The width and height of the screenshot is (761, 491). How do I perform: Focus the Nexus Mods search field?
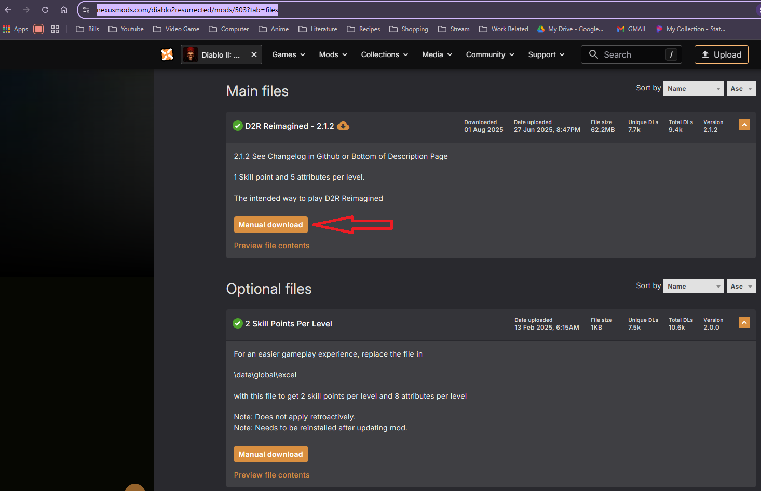pos(631,54)
